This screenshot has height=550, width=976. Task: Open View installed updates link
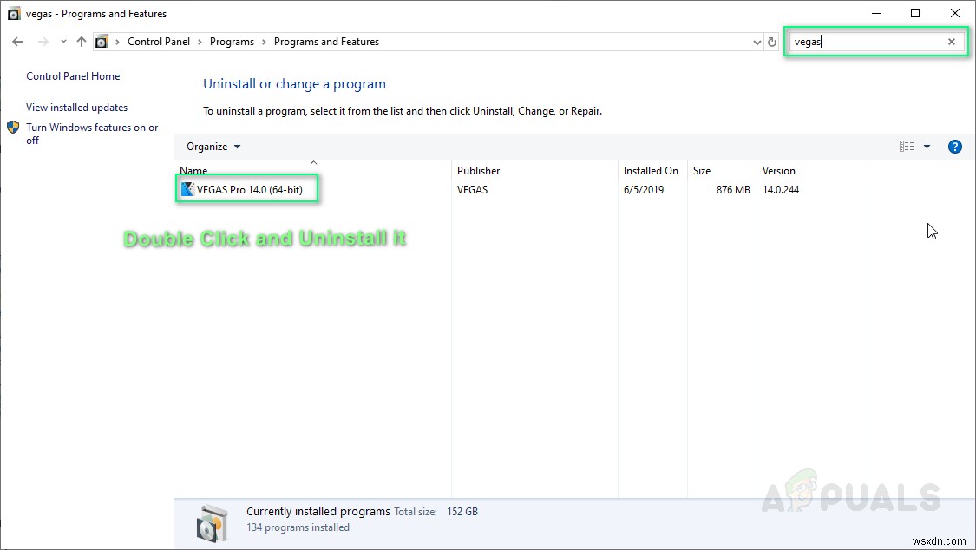click(x=76, y=107)
